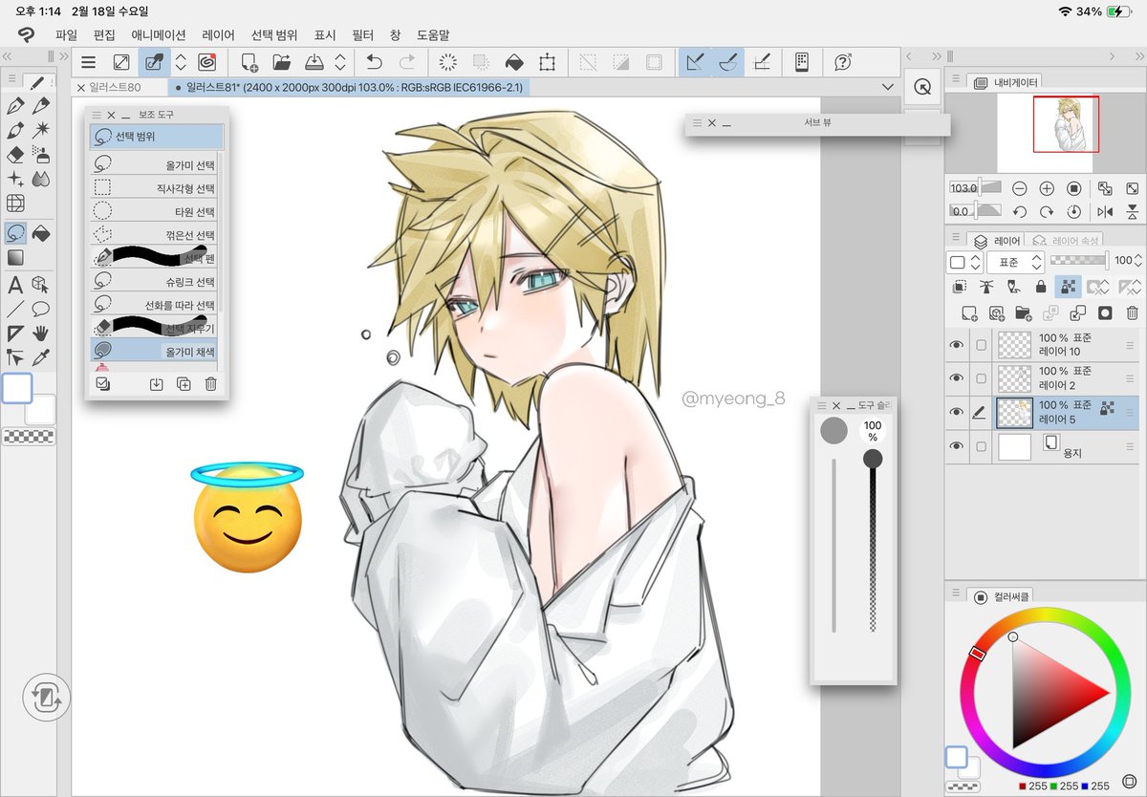Click the Undo arrow in command bar

[x=374, y=62]
